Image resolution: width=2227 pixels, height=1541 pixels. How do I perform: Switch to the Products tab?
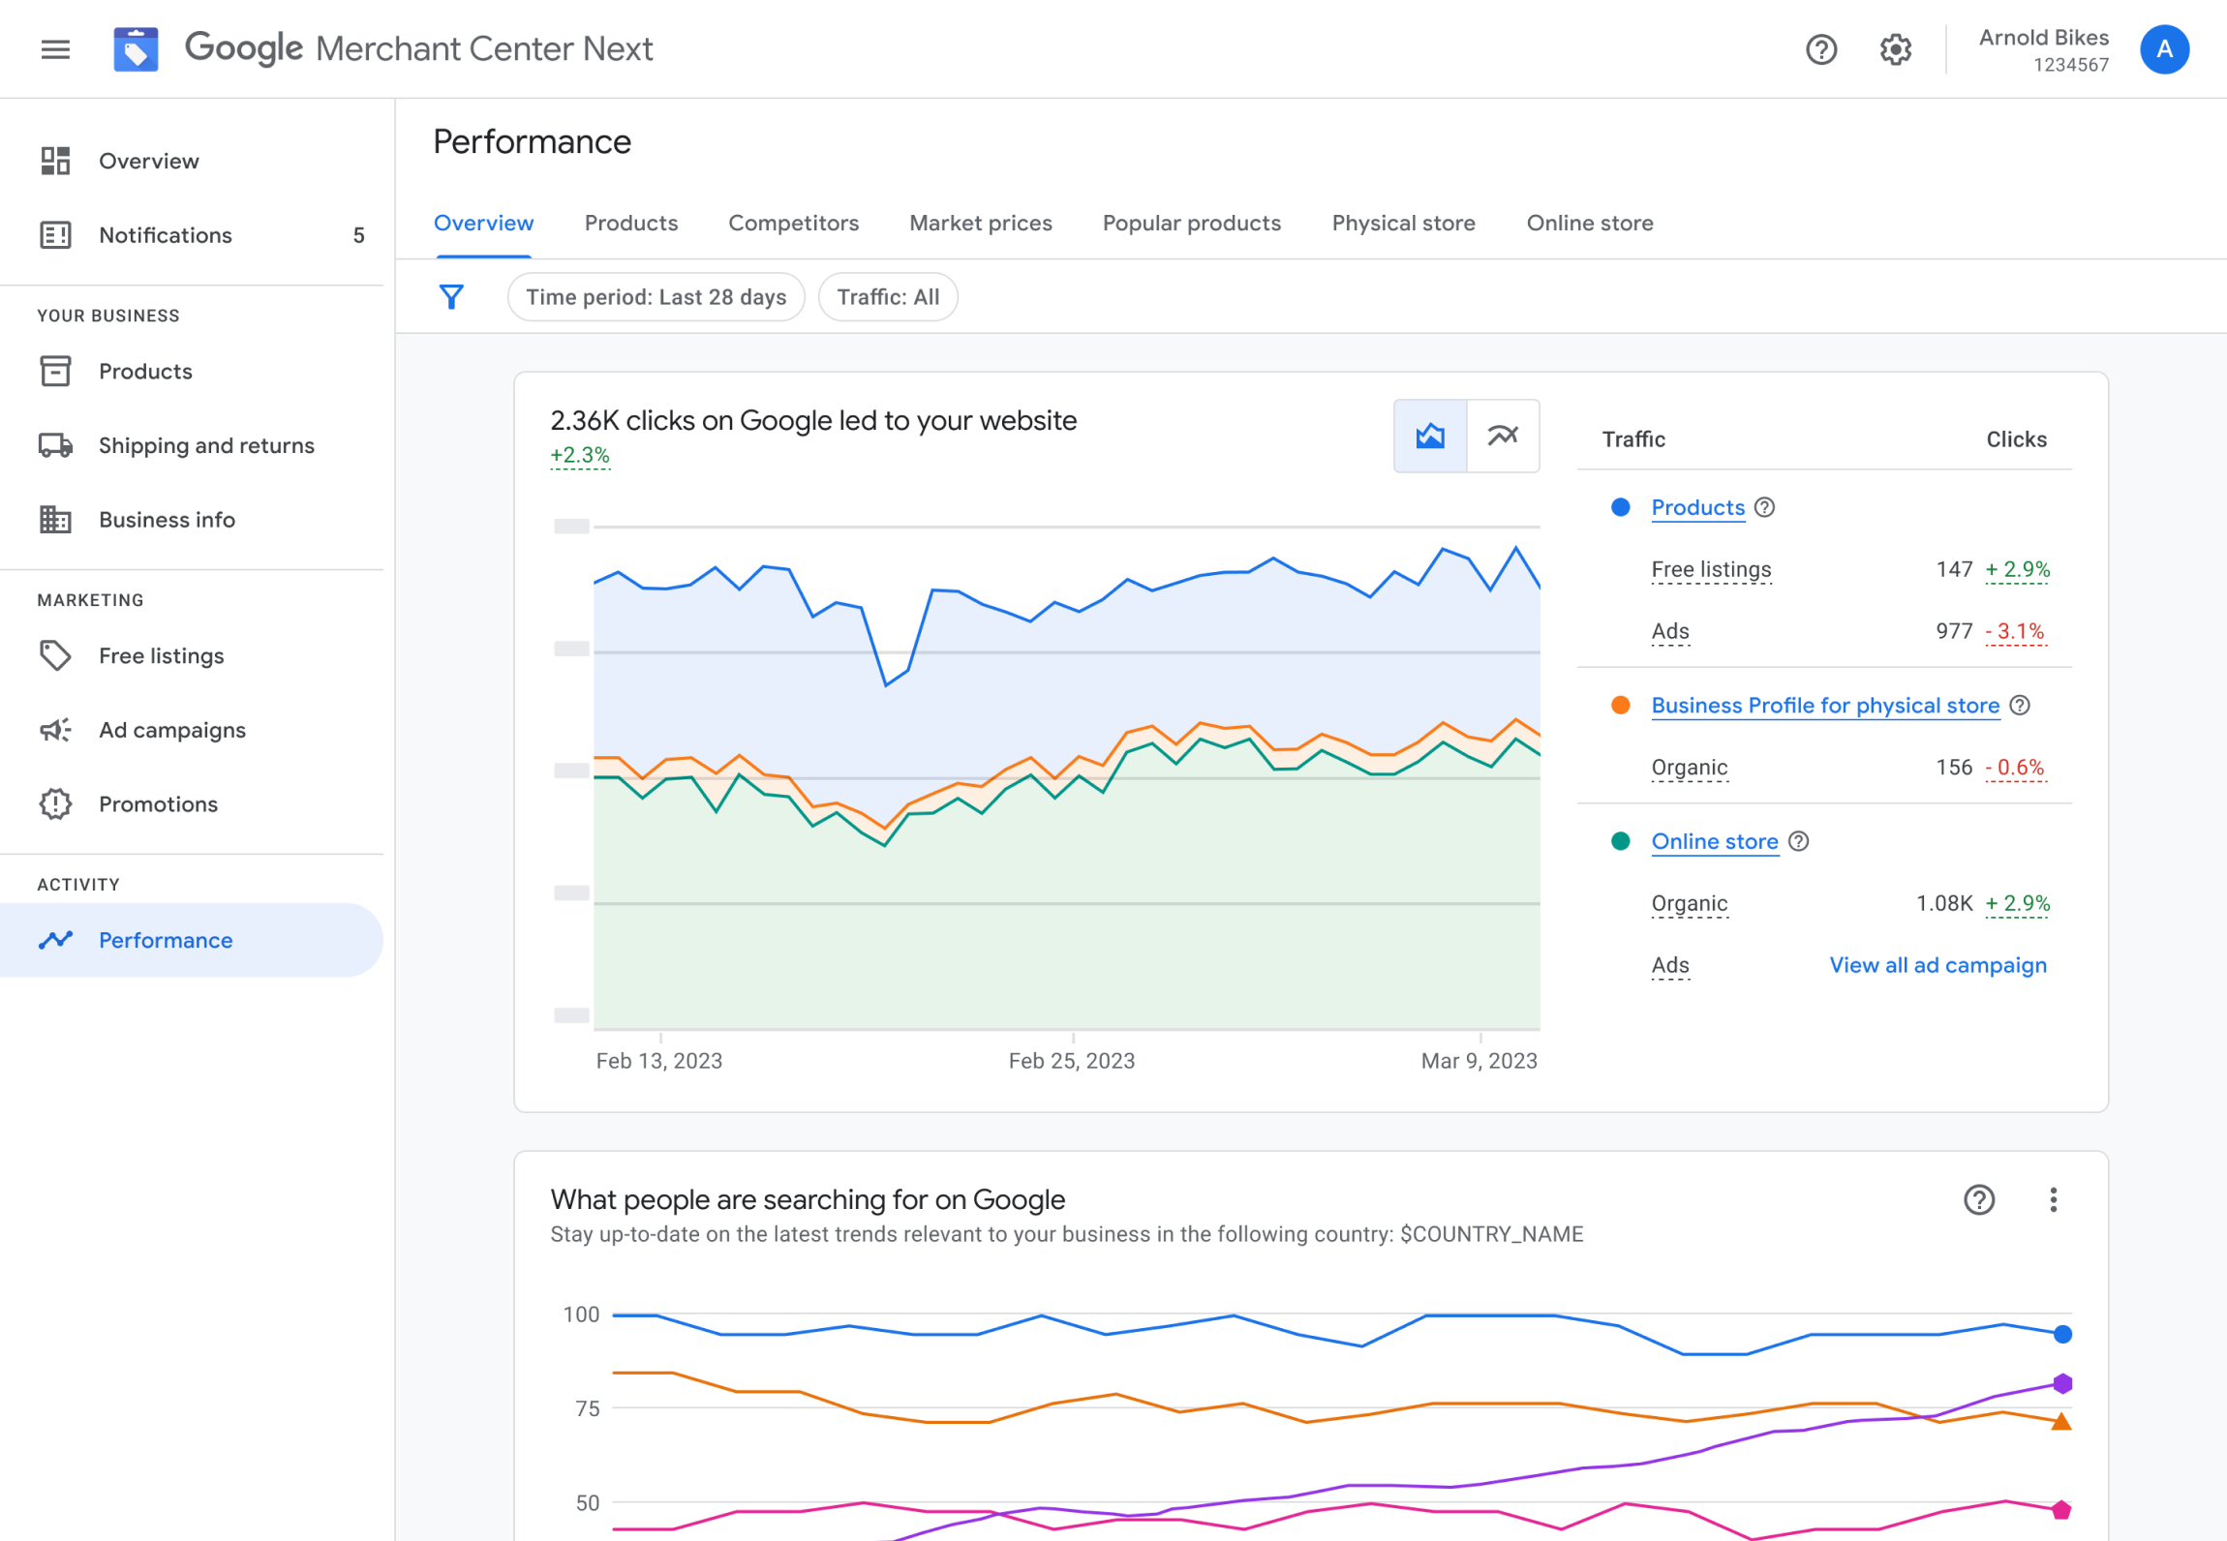click(x=631, y=224)
